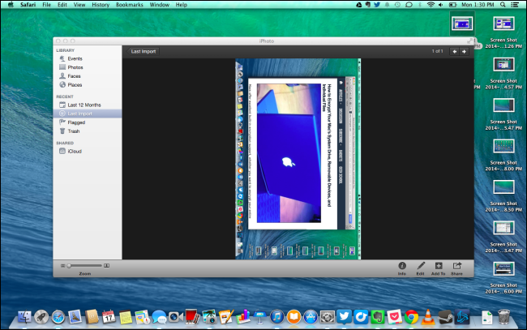Click the battery status icon
The width and height of the screenshot is (527, 330).
(x=452, y=5)
